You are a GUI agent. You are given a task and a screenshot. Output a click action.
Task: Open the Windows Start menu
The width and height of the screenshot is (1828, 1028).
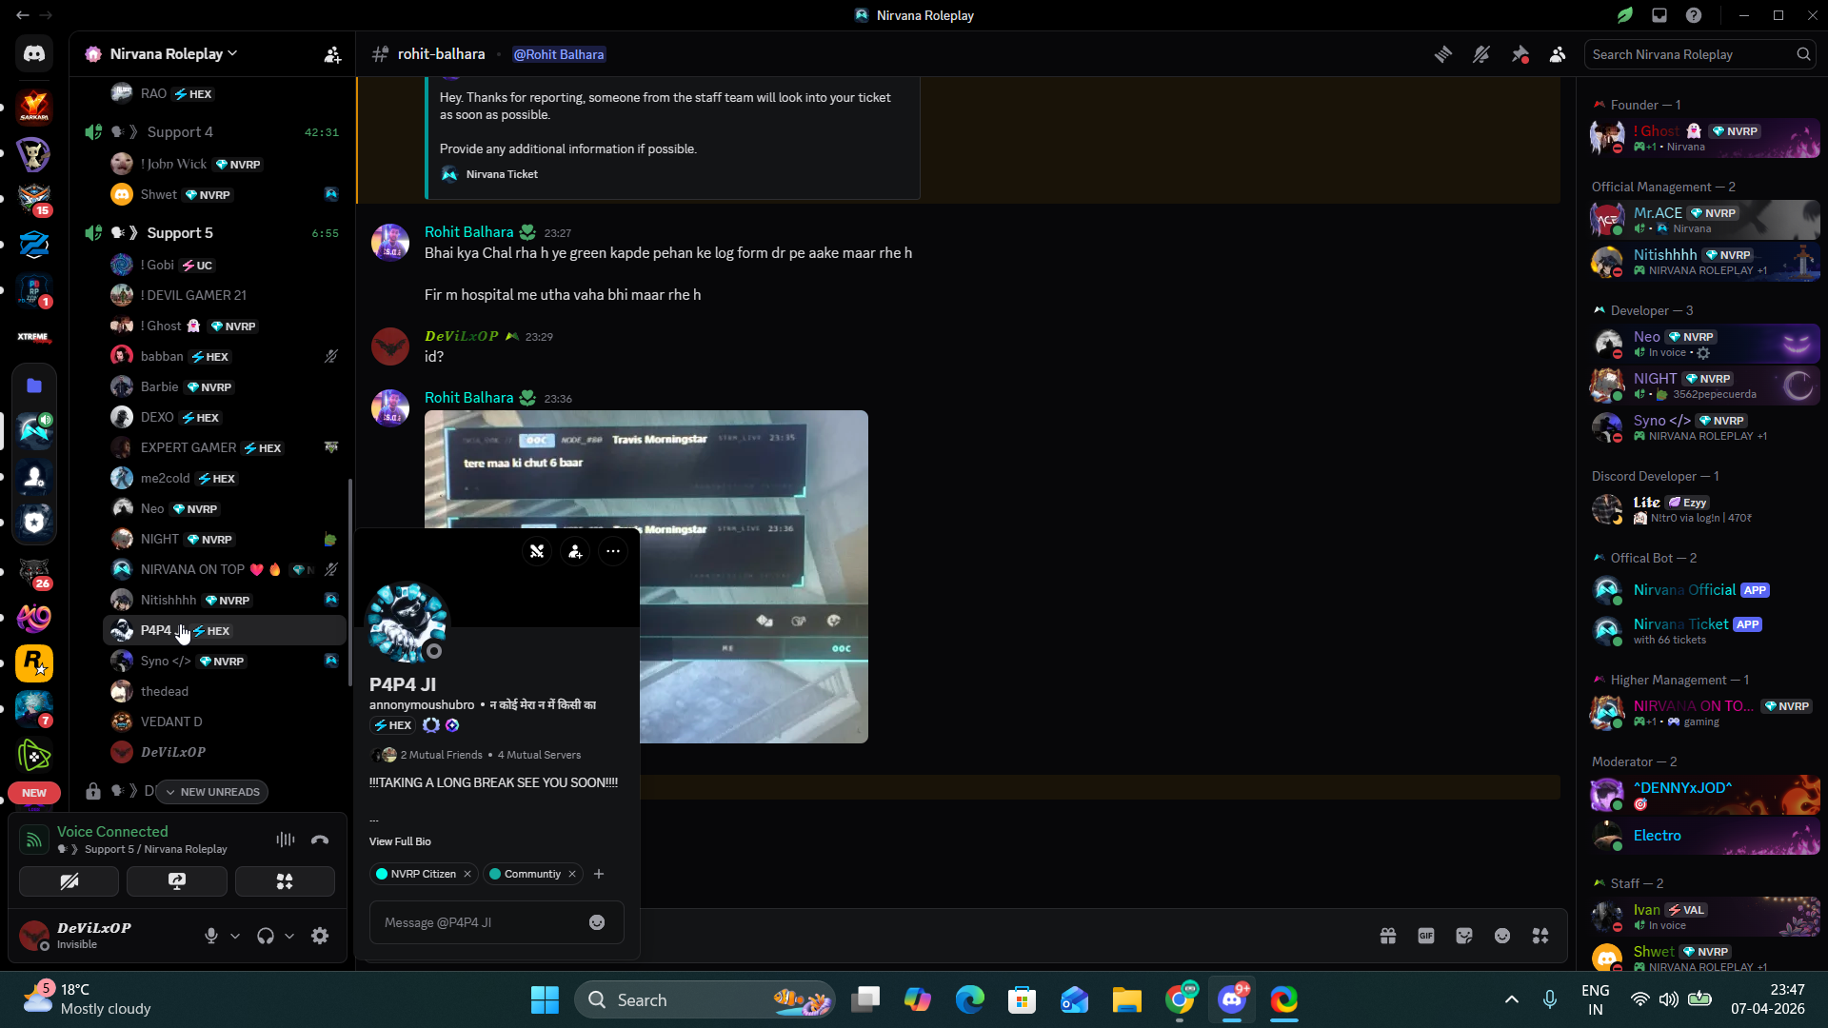click(x=545, y=999)
